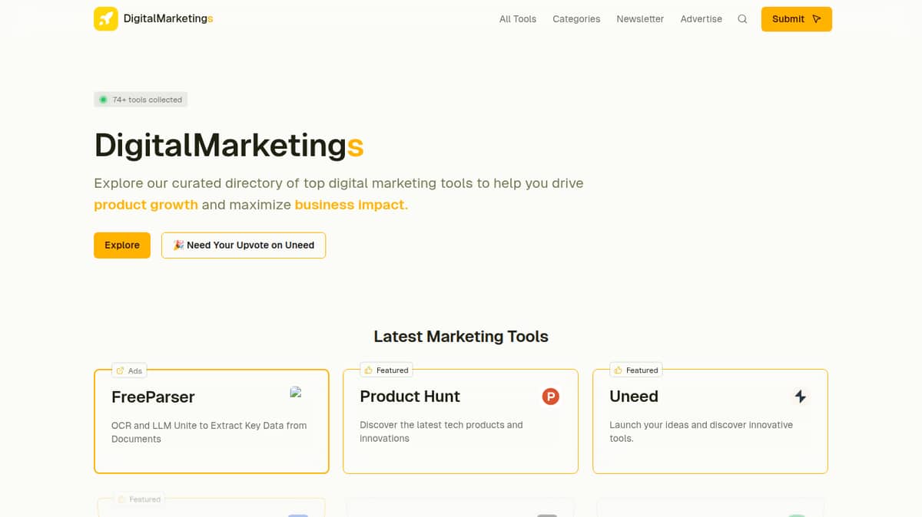This screenshot has width=922, height=517.
Task: Click the Featured badge on Uneed card
Action: pyautogui.click(x=636, y=370)
